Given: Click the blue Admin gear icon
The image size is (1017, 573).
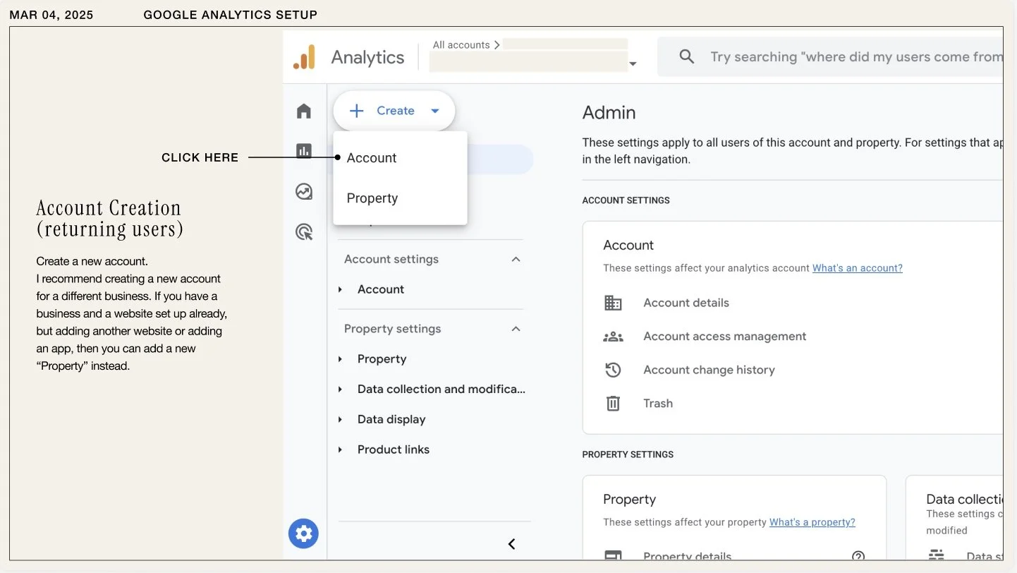Looking at the screenshot, I should (x=304, y=533).
